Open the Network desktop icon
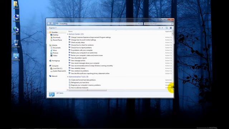The height and width of the screenshot is (129, 229). coord(16,30)
